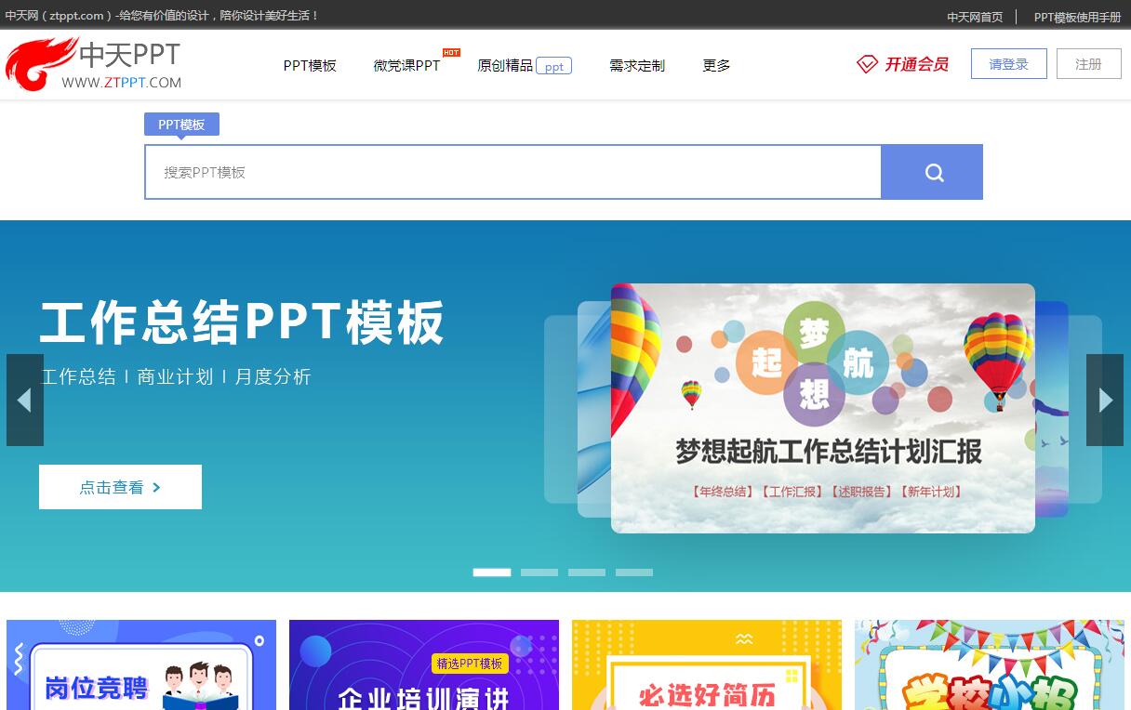
Task: Expand the 更多 navigation menu
Action: pos(716,65)
